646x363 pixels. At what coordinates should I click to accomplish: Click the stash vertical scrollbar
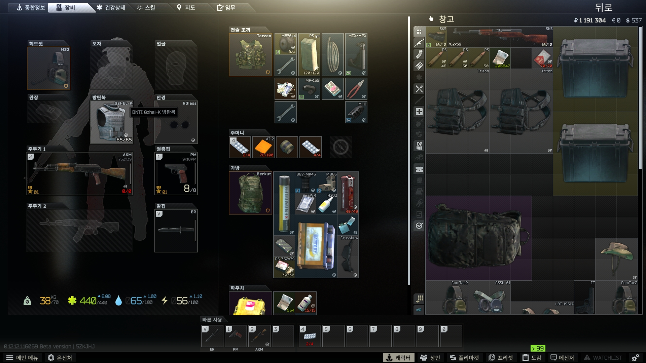640,97
